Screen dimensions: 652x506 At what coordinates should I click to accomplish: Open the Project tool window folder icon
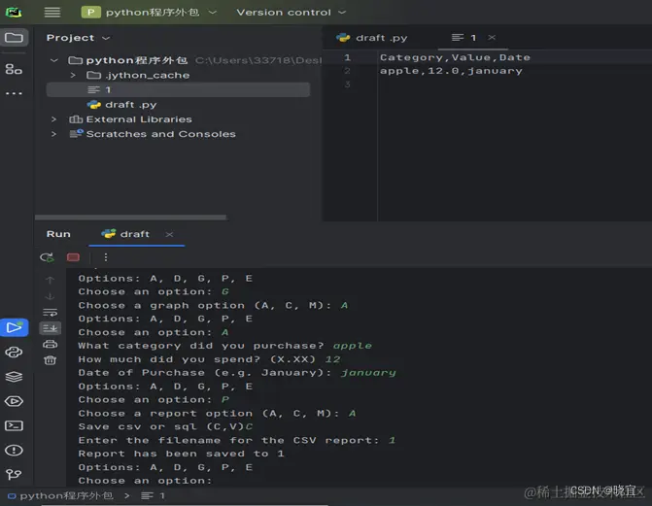pos(15,38)
